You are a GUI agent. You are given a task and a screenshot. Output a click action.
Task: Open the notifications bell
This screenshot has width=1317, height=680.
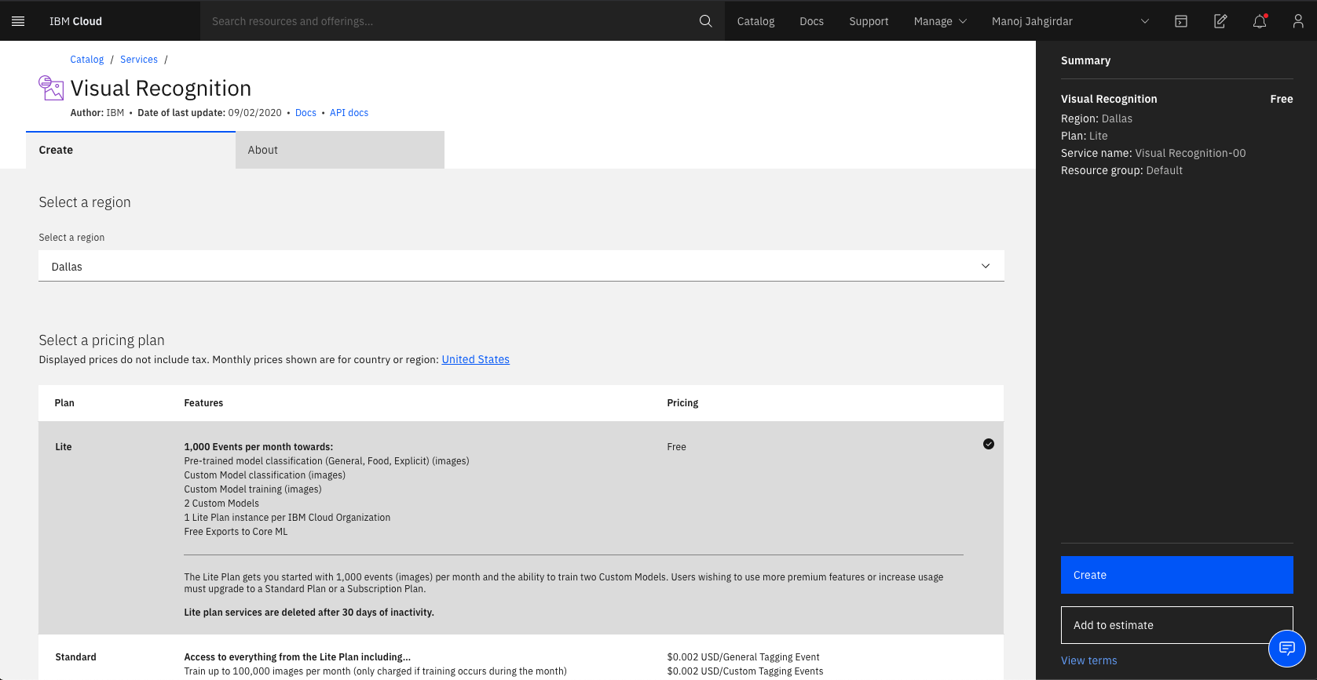click(x=1260, y=21)
